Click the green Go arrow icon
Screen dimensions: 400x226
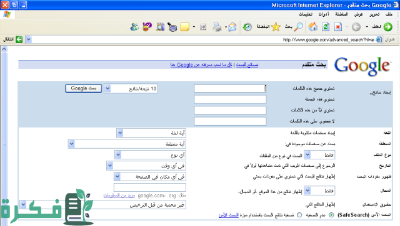tap(19, 39)
